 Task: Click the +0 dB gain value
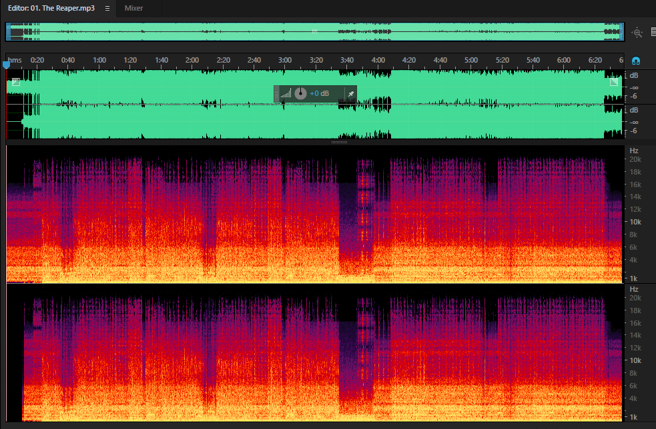(x=319, y=93)
